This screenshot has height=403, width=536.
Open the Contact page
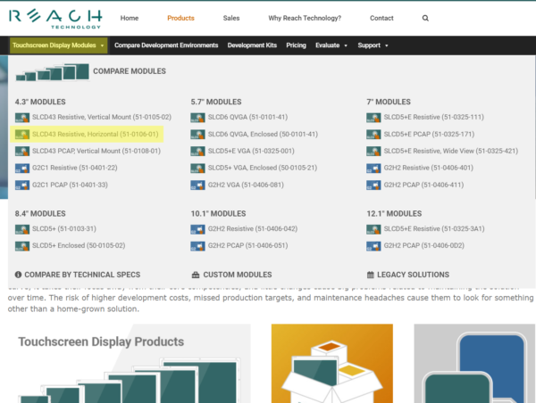point(381,18)
